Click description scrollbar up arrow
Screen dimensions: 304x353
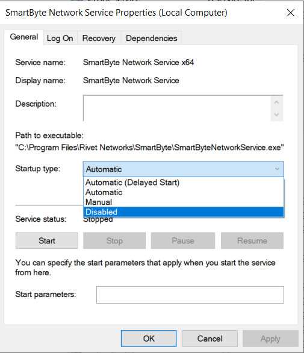[x=276, y=102]
